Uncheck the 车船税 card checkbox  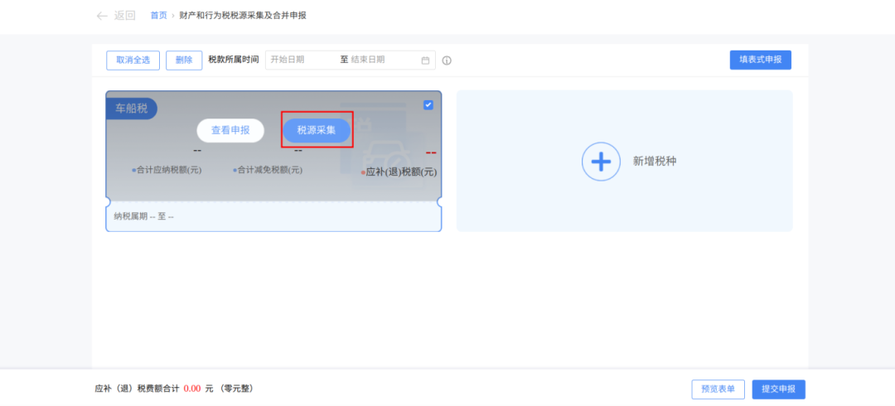click(x=428, y=104)
